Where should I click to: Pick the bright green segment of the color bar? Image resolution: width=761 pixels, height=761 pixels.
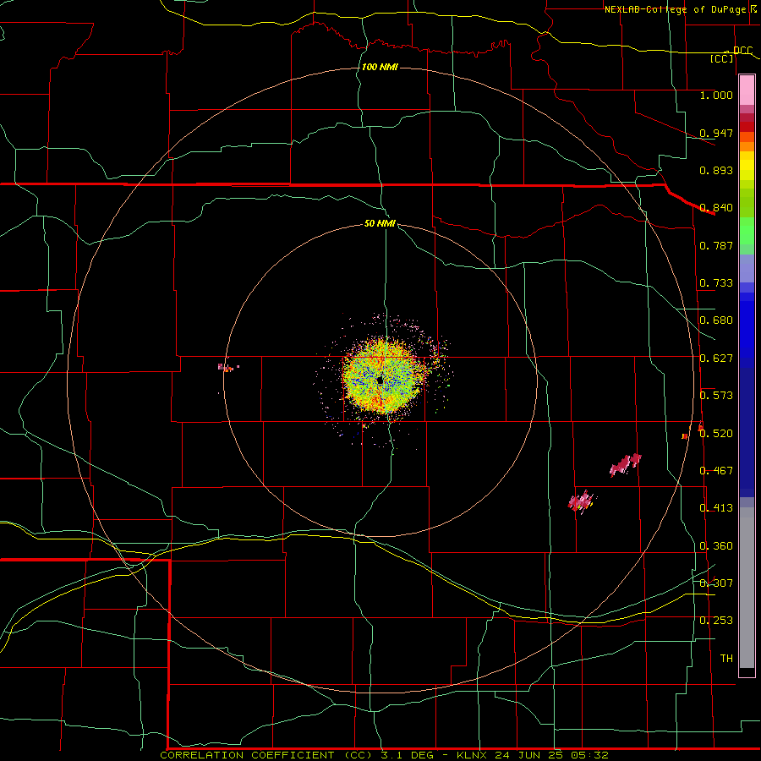pos(747,231)
